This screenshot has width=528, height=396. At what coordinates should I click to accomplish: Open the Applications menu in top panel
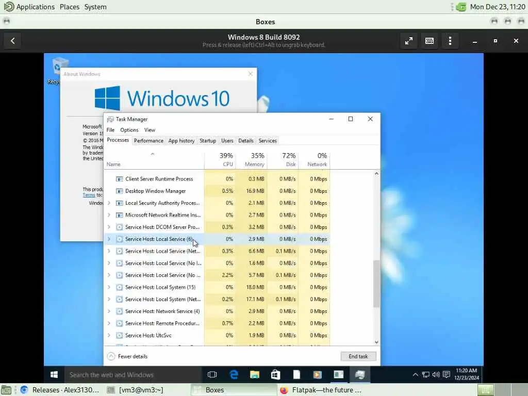pos(29,7)
